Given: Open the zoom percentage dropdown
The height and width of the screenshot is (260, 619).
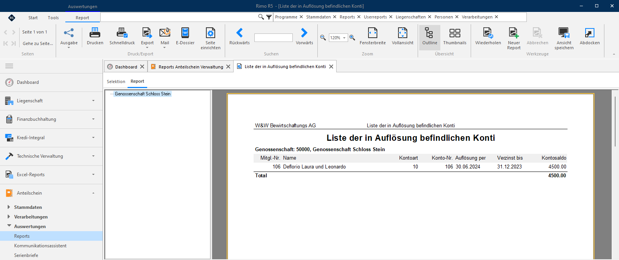Looking at the screenshot, I should [344, 38].
